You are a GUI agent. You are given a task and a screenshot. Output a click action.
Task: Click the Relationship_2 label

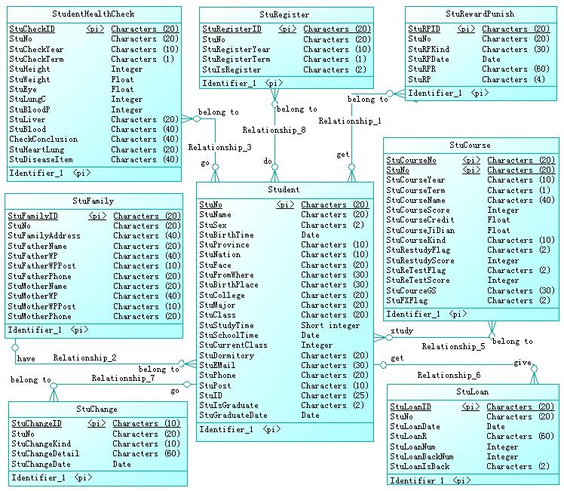84,358
